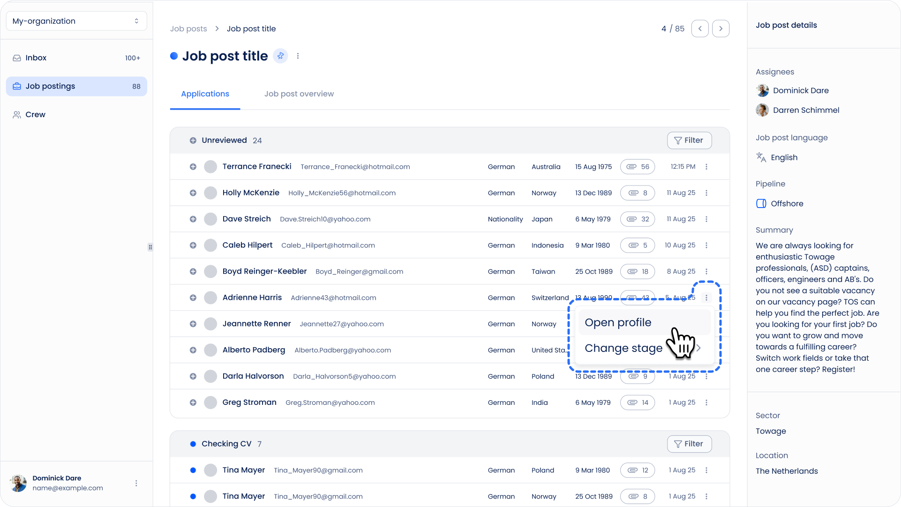
Task: Click the Offshore pipeline icon
Action: 761,203
